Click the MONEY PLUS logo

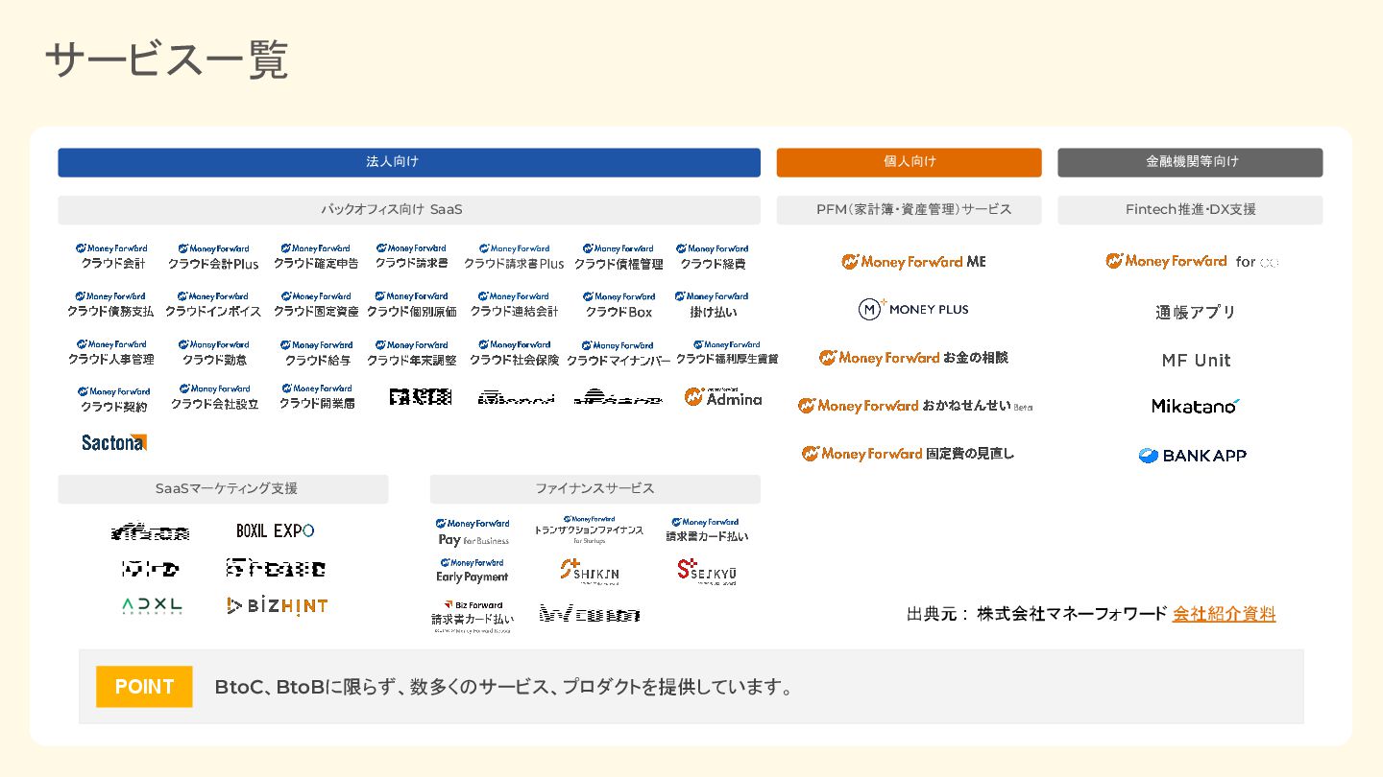point(913,309)
